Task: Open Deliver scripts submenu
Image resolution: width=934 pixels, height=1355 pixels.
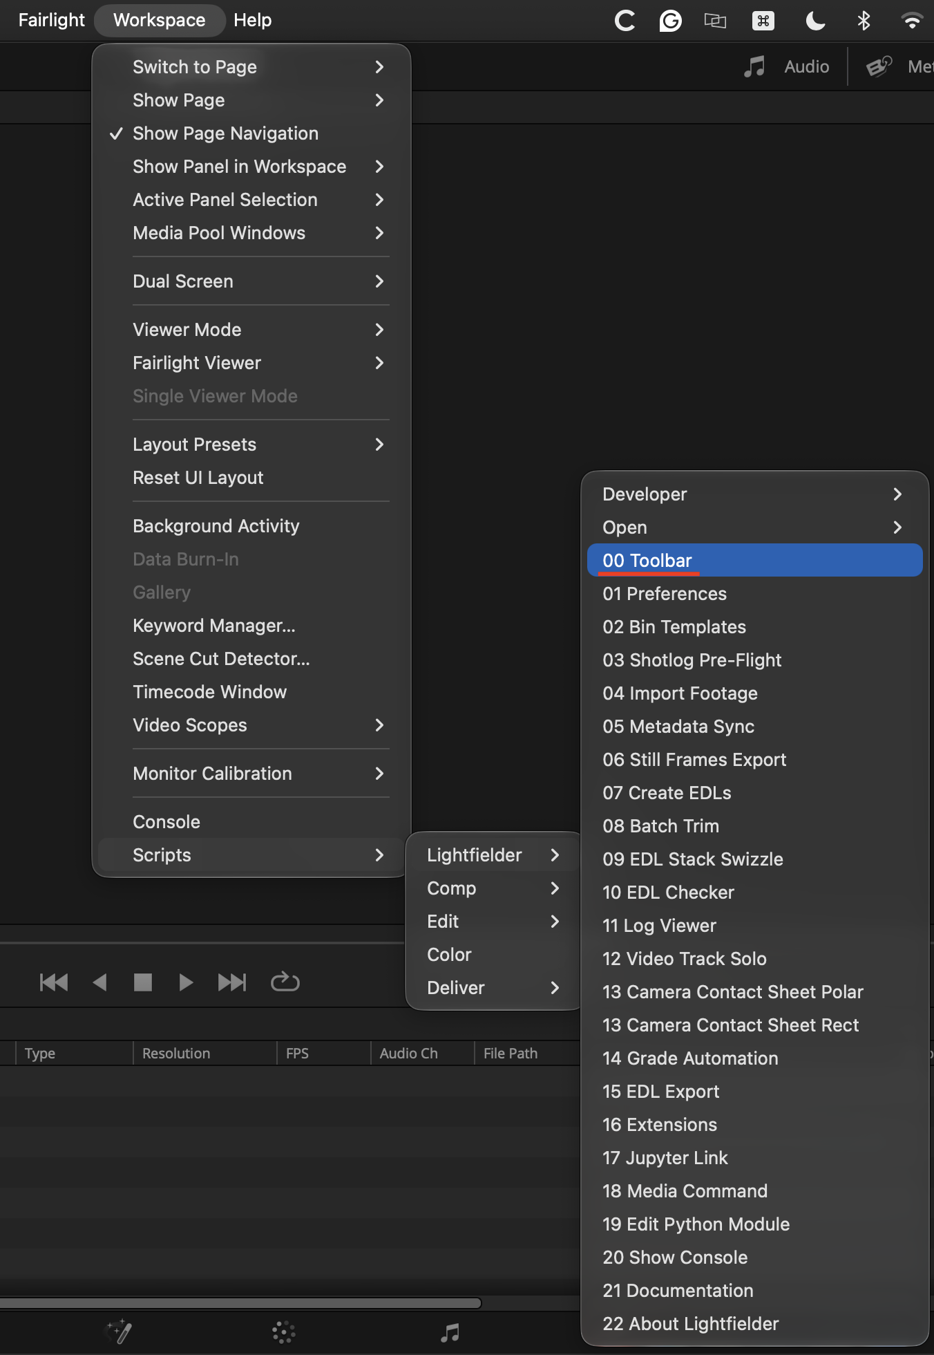Action: click(x=493, y=988)
